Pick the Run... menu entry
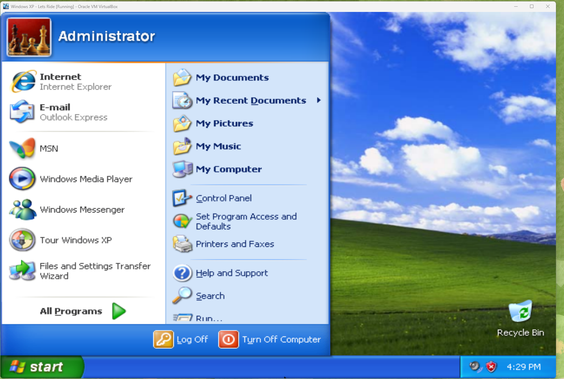The image size is (564, 379). tap(247, 318)
